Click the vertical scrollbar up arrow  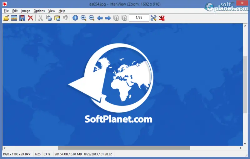point(245,26)
